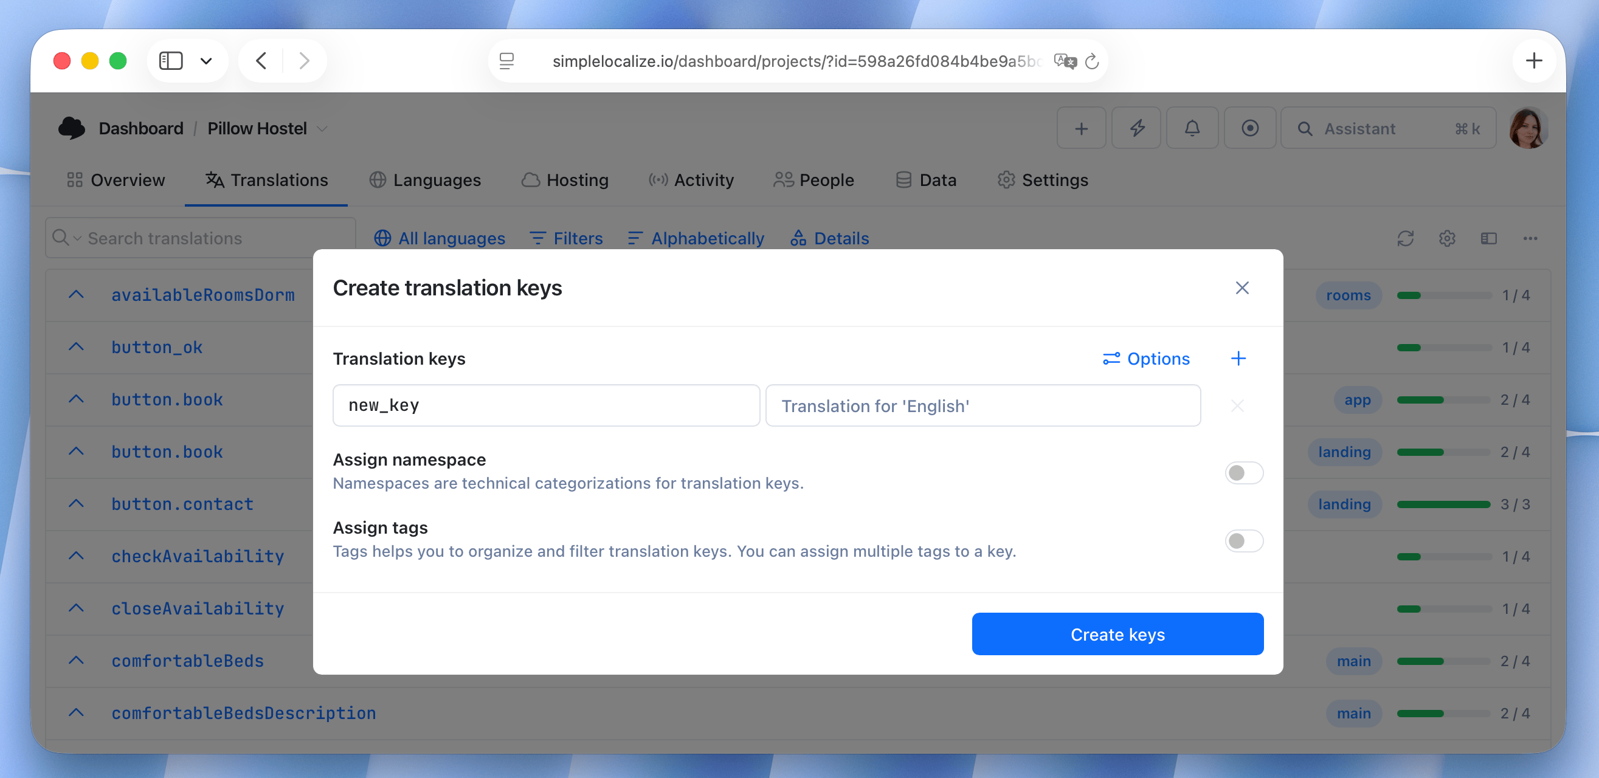
Task: Click the rooms namespace tag
Action: coord(1349,295)
